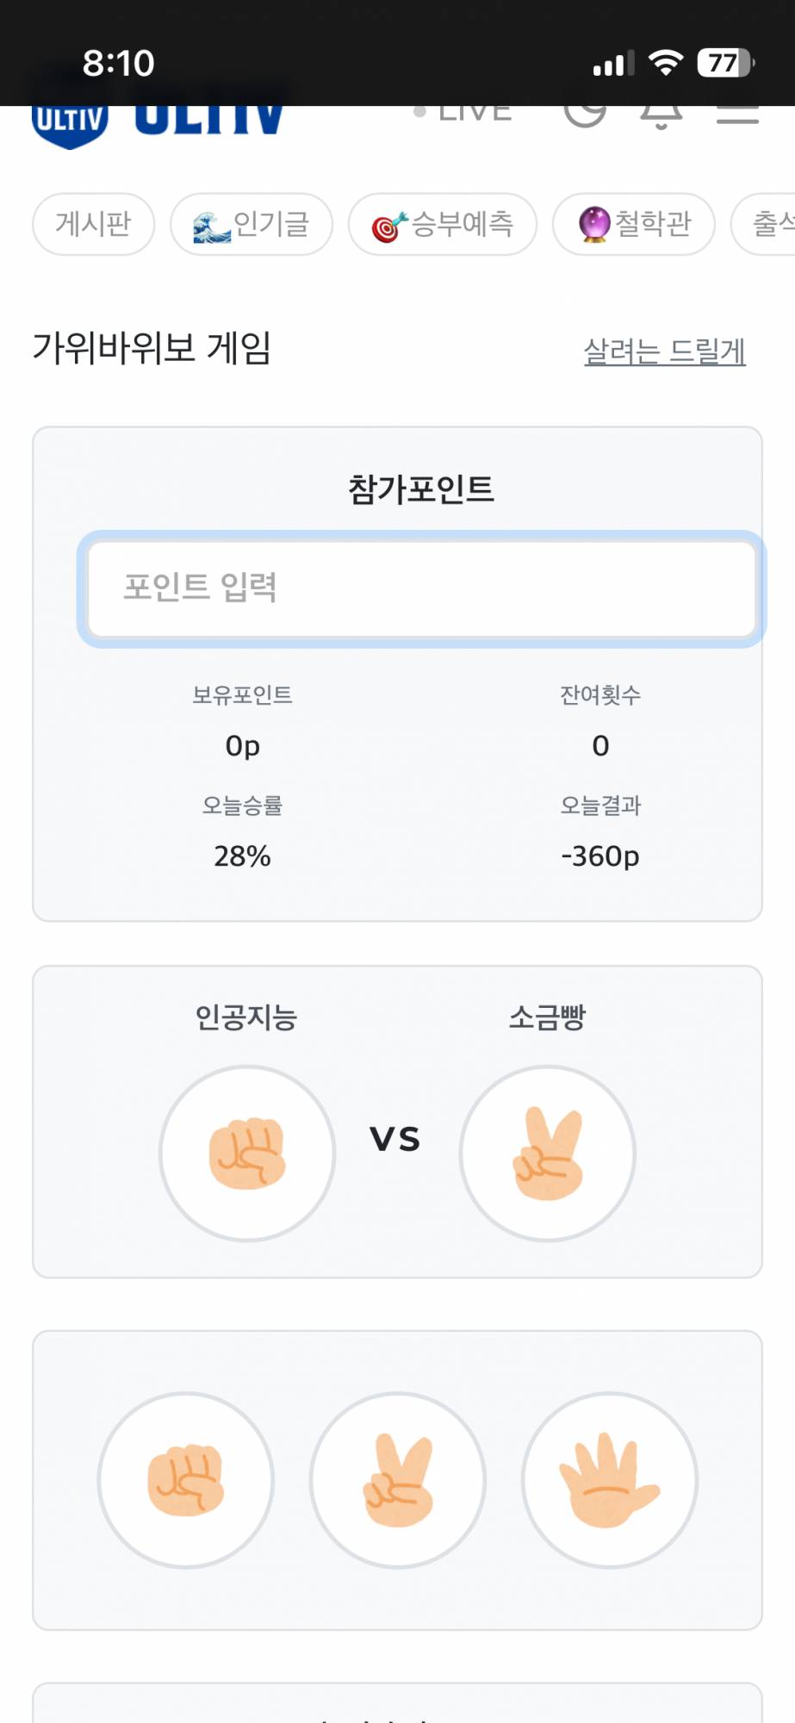
Task: Tap the 소금빵 scissors result
Action: (548, 1153)
